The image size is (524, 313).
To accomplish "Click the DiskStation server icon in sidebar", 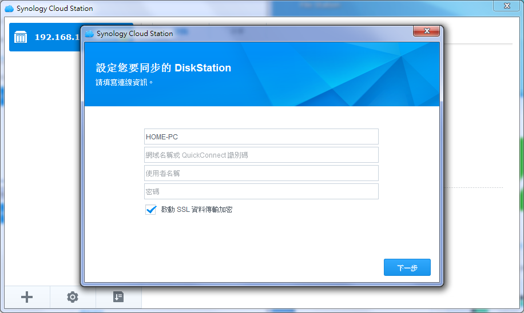I will (21, 37).
